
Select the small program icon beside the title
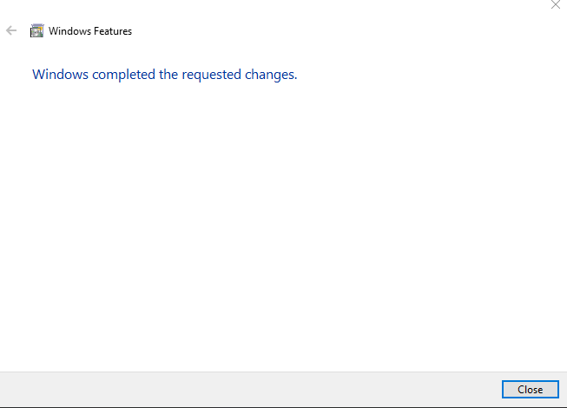tap(36, 31)
